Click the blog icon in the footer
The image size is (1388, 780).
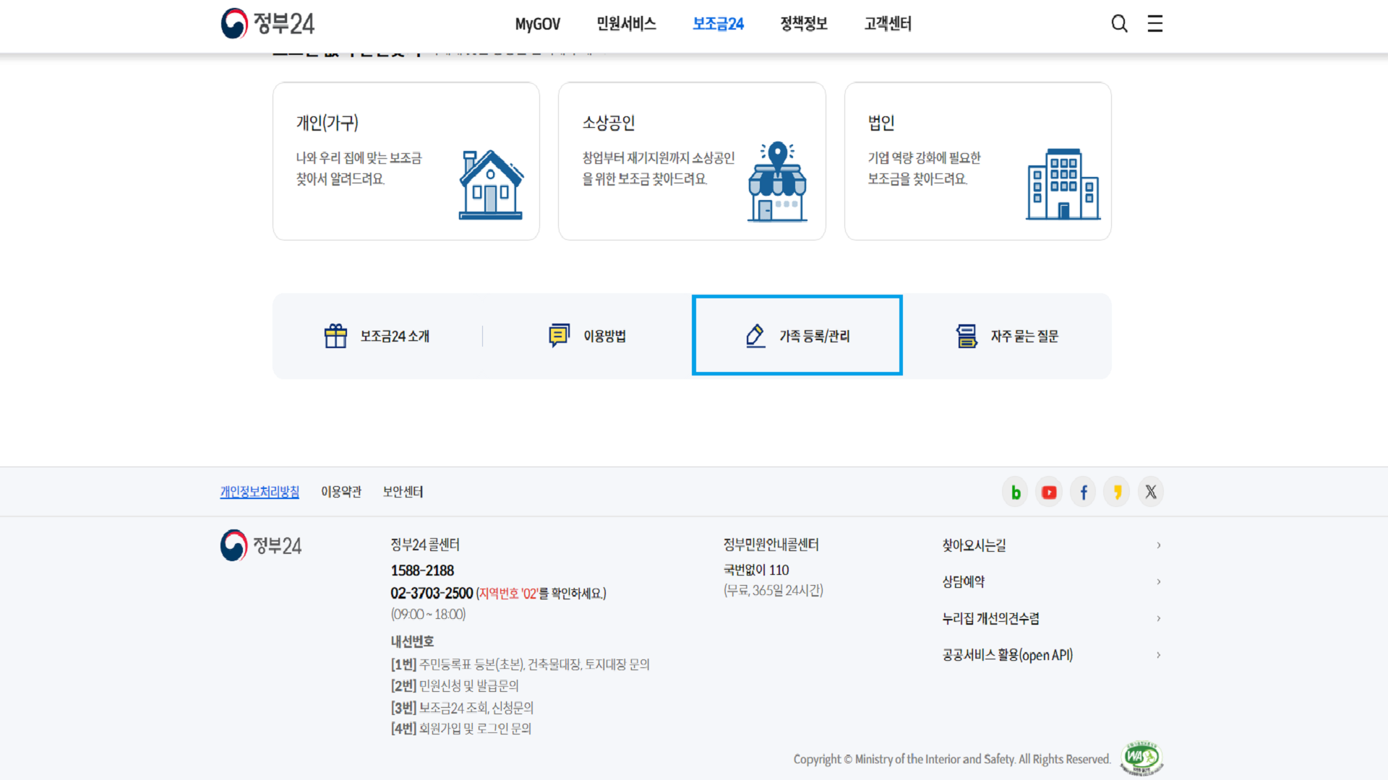1015,491
